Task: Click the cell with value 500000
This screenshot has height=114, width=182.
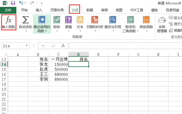Action: (59, 69)
